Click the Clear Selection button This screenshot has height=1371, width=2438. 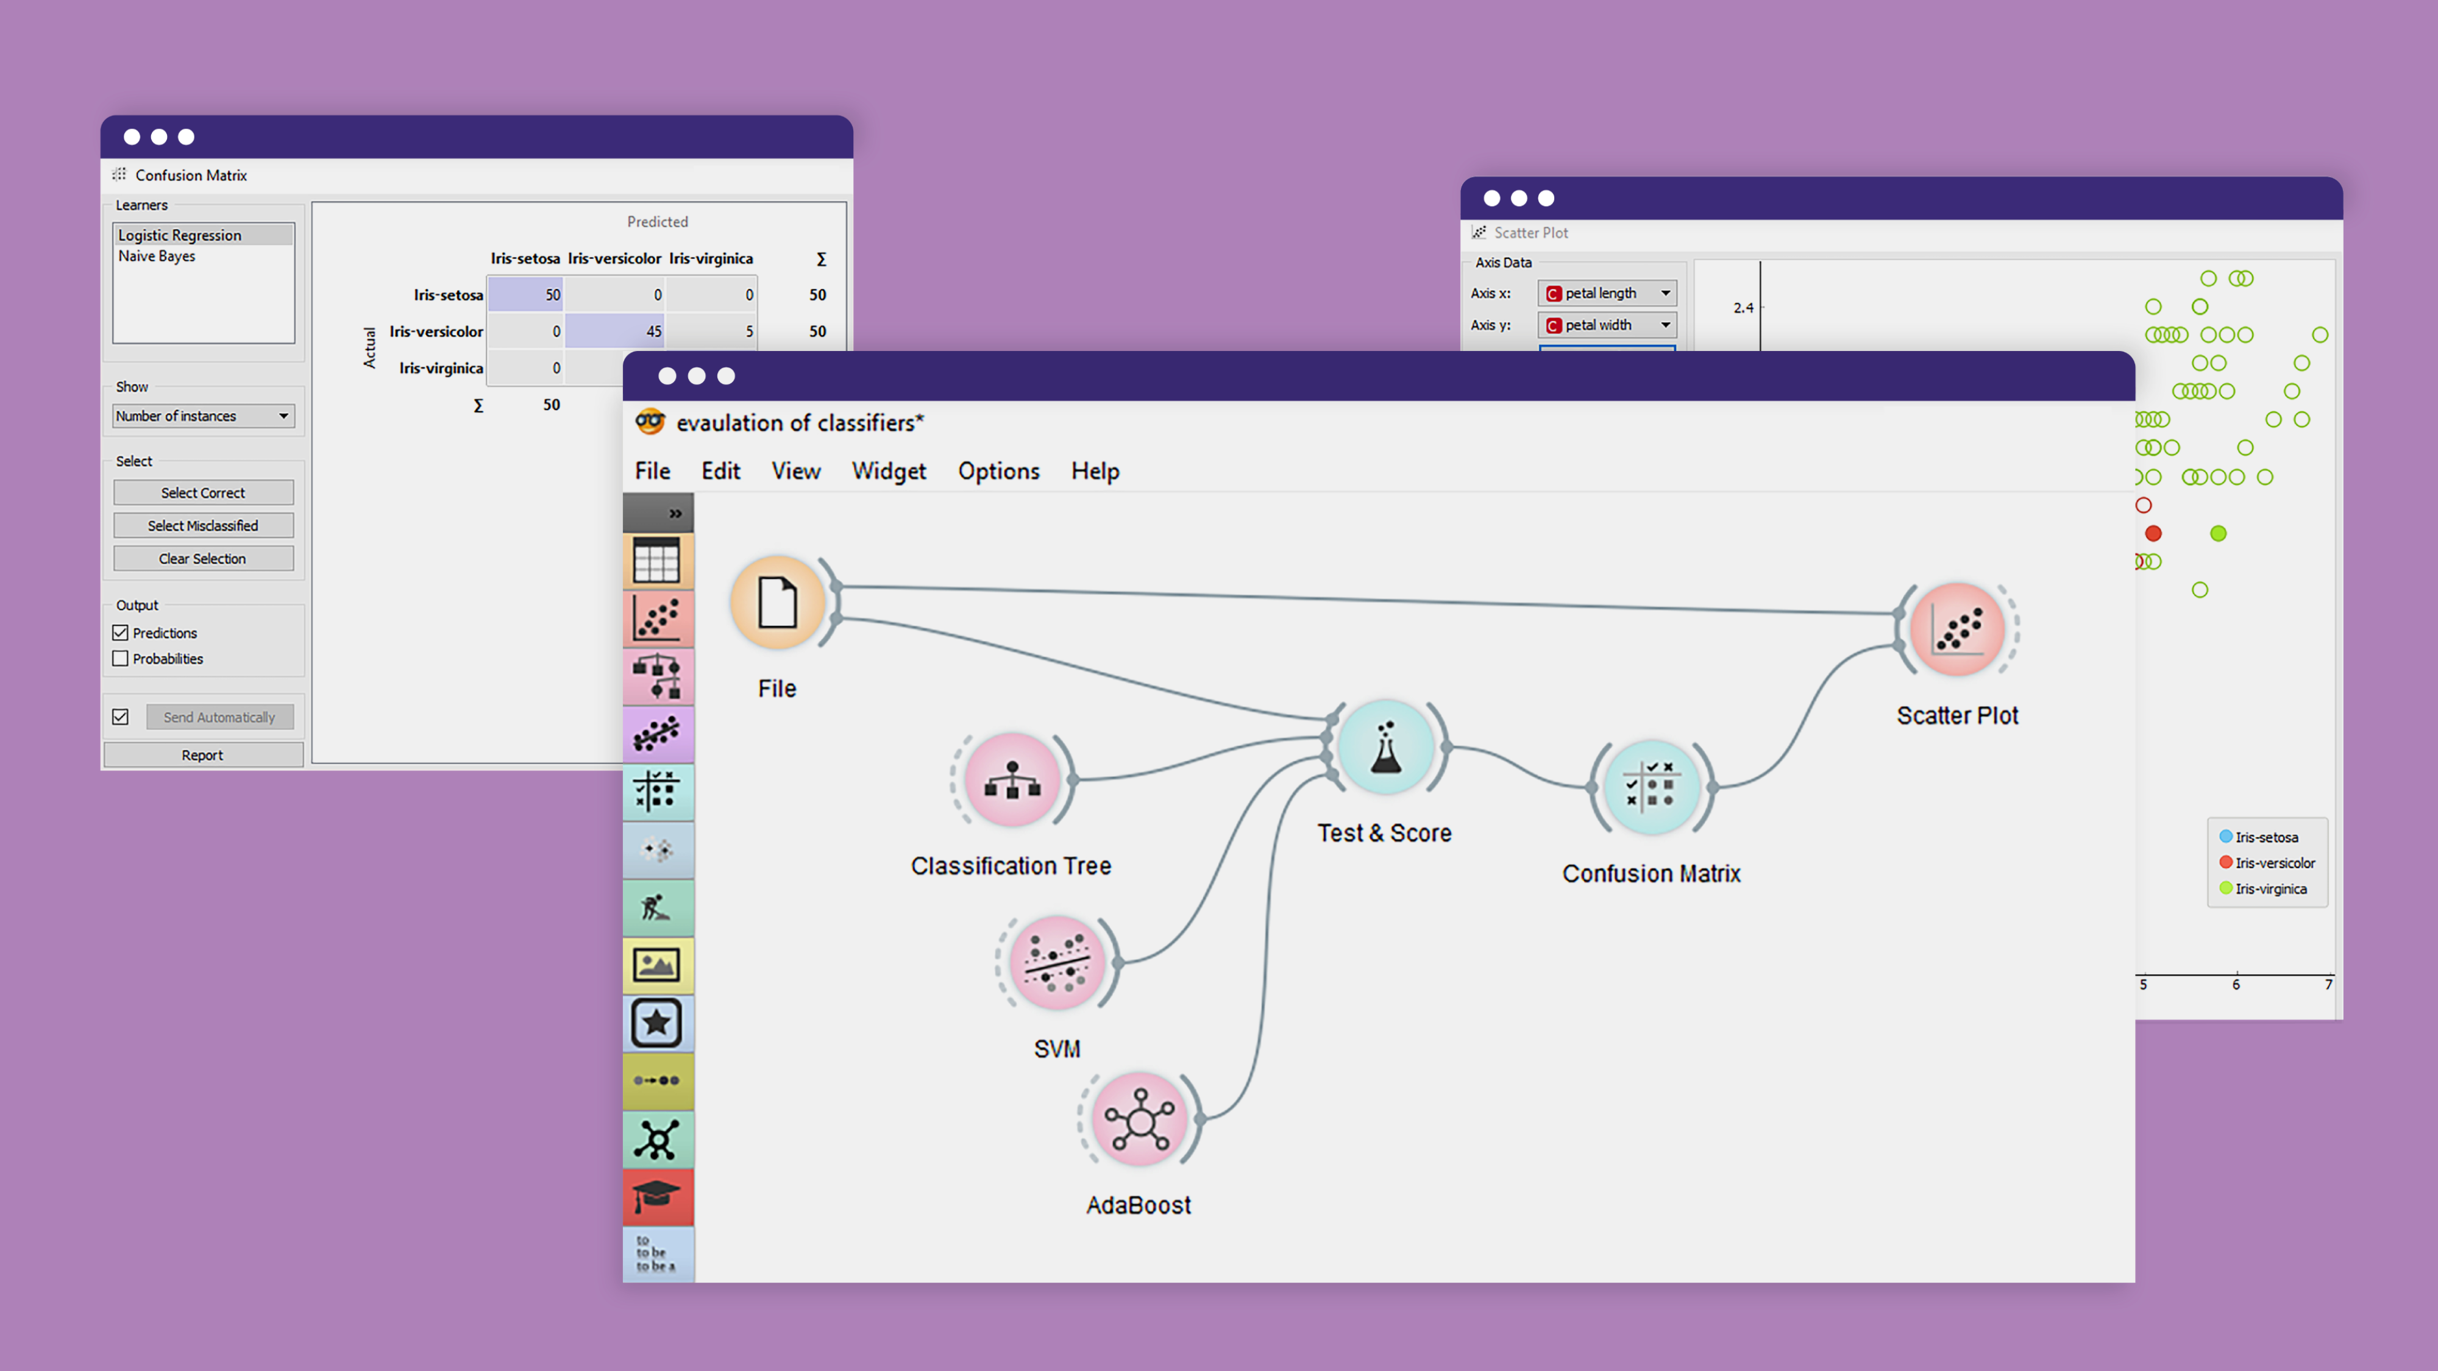pos(204,559)
